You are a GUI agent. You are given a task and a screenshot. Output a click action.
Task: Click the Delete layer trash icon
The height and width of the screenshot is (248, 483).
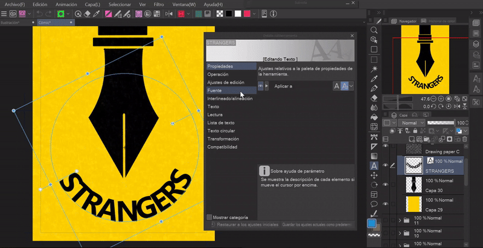tap(464, 139)
